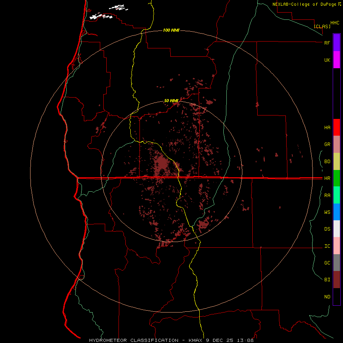Viewport: 343px width, 343px height.
Task: Pick the gray GC legend swatch
Action: [337, 263]
